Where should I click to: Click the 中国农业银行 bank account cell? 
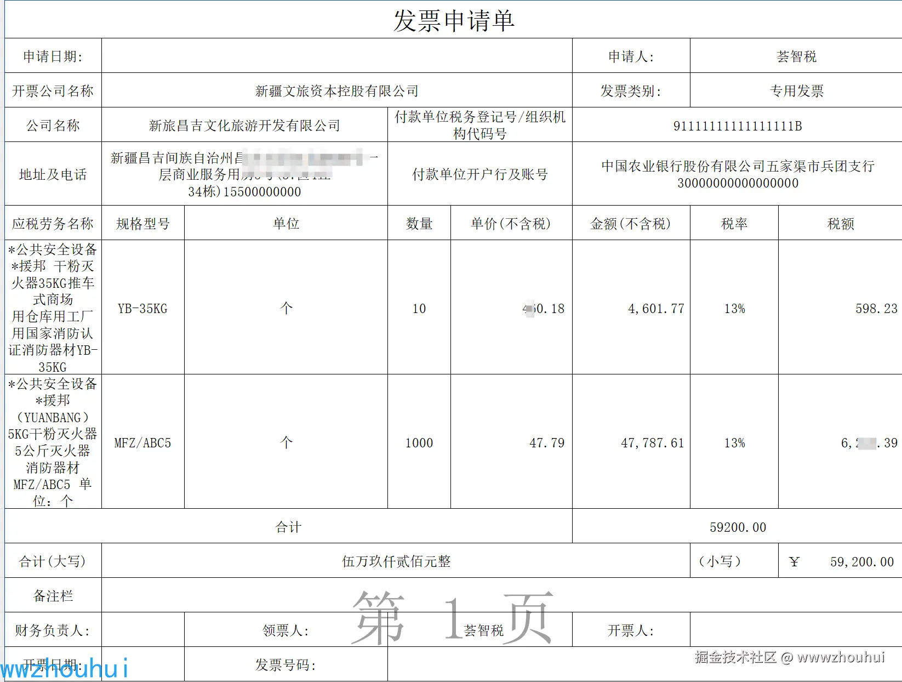point(738,174)
